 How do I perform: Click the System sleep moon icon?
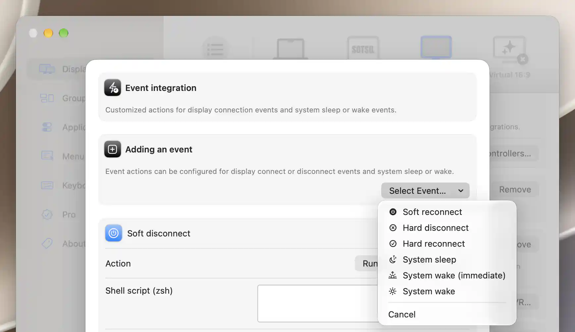(393, 260)
